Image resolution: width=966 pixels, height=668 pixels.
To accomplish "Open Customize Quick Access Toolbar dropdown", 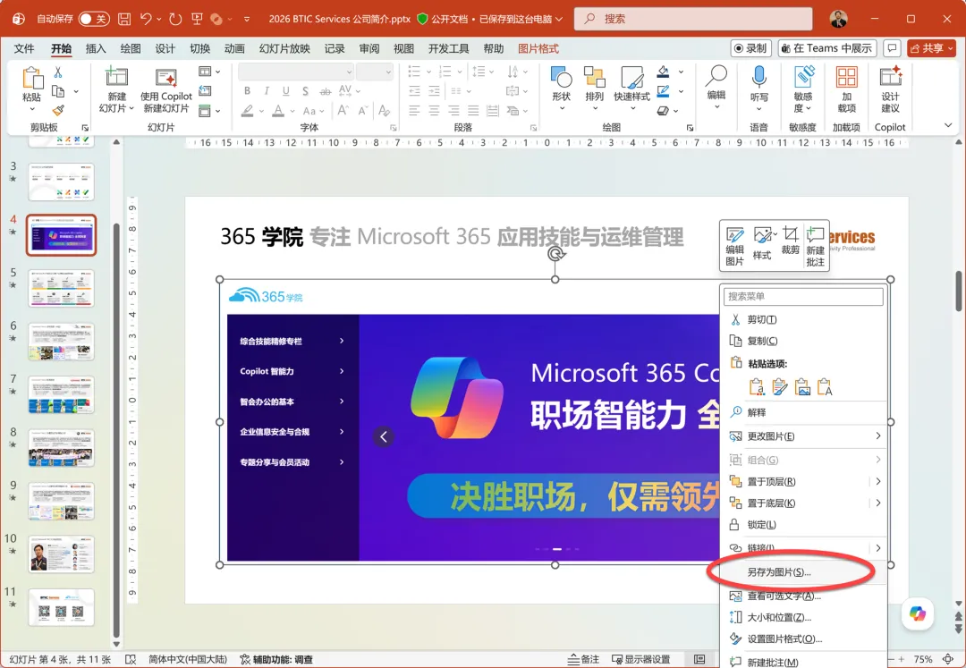I will click(247, 19).
